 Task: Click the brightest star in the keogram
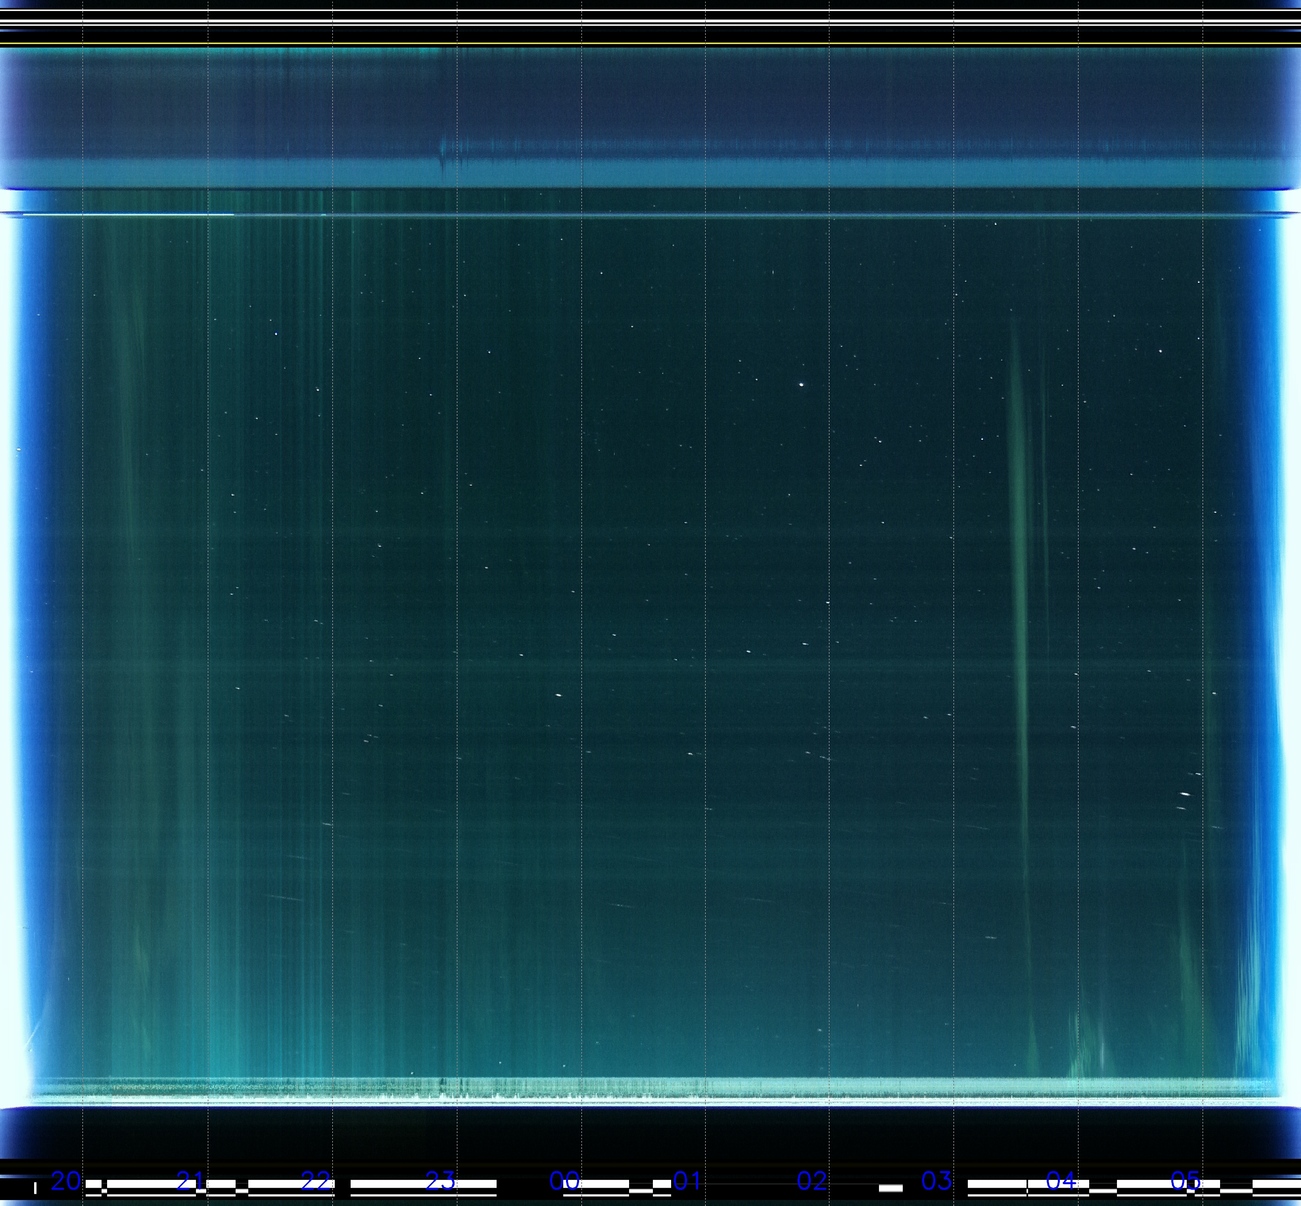click(x=801, y=384)
